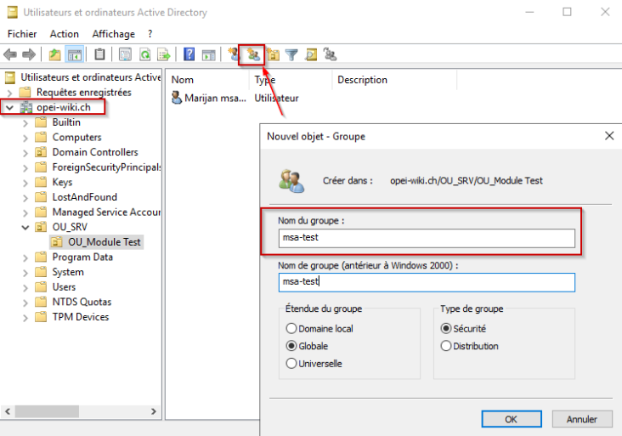The height and width of the screenshot is (436, 622).
Task: Collapse the opei-wiki.ch domain node
Action: (x=9, y=107)
